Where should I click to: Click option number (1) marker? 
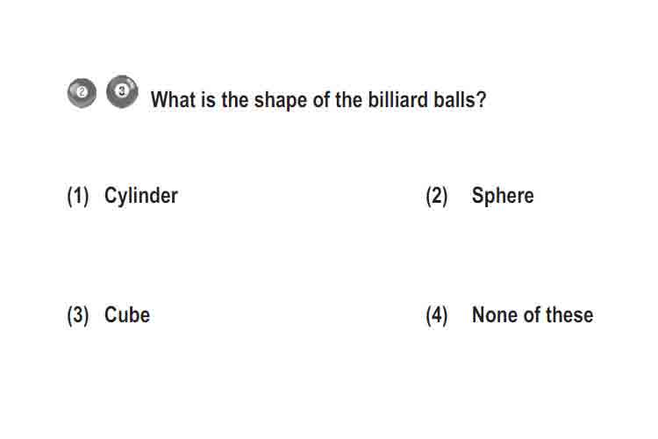tap(78, 196)
